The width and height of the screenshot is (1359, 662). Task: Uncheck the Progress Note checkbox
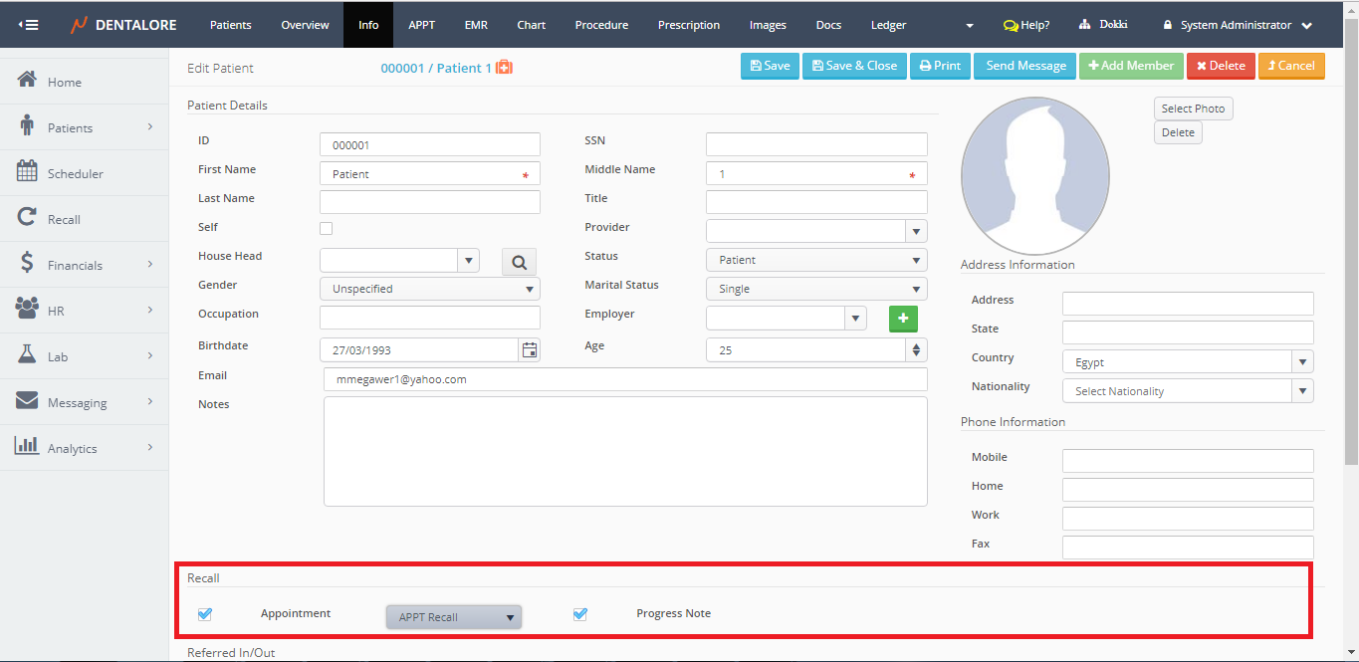pos(580,614)
